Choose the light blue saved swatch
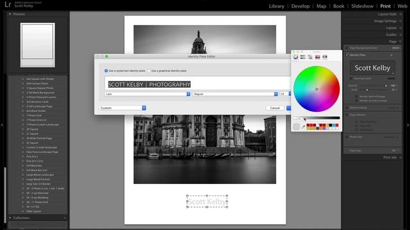410x230 pixels. [334, 125]
